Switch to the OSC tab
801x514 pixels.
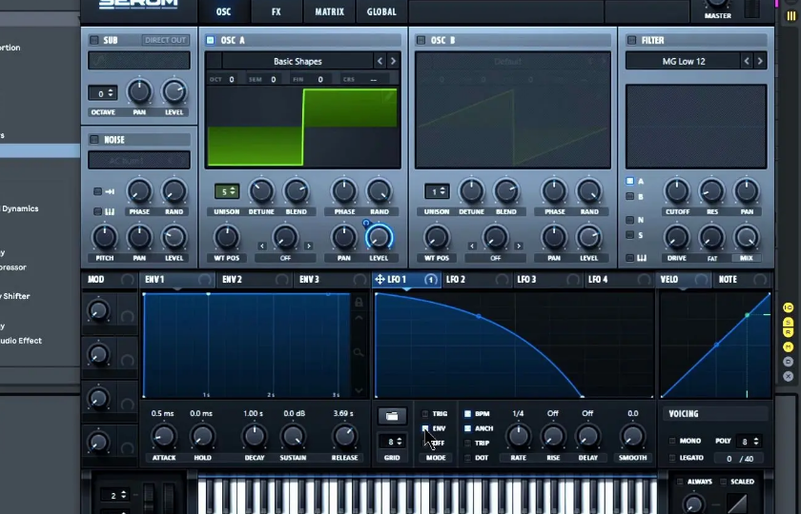(x=223, y=11)
